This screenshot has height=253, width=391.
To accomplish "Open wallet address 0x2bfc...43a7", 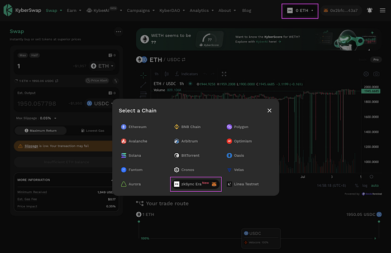I will pyautogui.click(x=341, y=11).
